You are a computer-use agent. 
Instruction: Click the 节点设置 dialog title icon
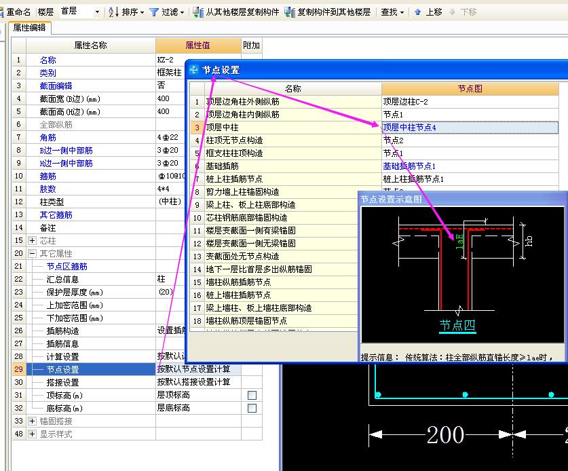(194, 69)
